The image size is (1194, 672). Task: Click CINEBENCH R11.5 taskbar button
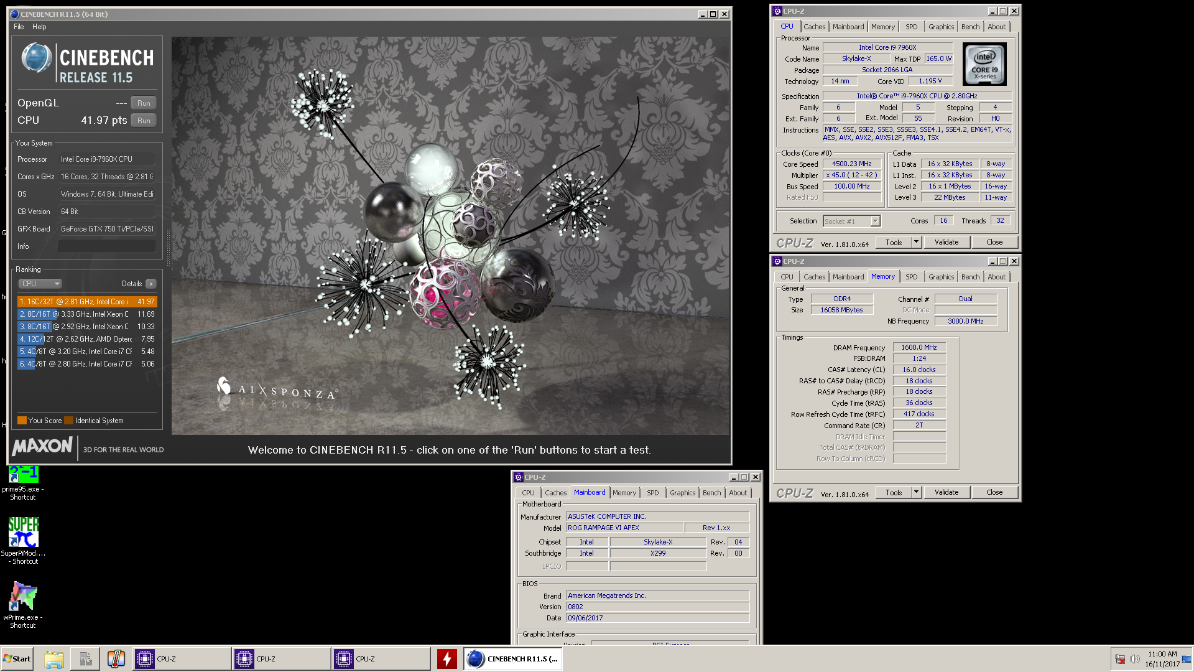coord(513,659)
